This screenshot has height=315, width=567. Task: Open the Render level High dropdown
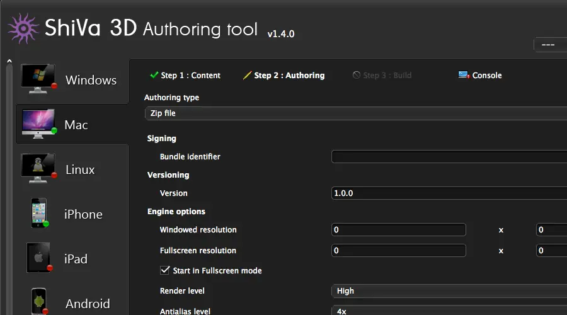point(449,291)
